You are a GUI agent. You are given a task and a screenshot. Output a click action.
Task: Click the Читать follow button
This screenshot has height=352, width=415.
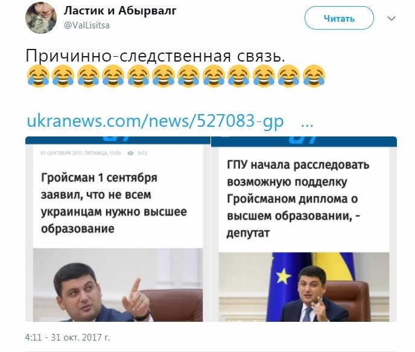point(339,18)
